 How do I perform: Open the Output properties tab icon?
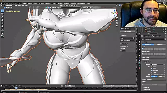coord(139,42)
